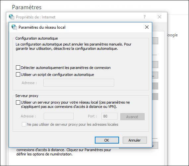Click the Paramètres page heading

point(27,7)
